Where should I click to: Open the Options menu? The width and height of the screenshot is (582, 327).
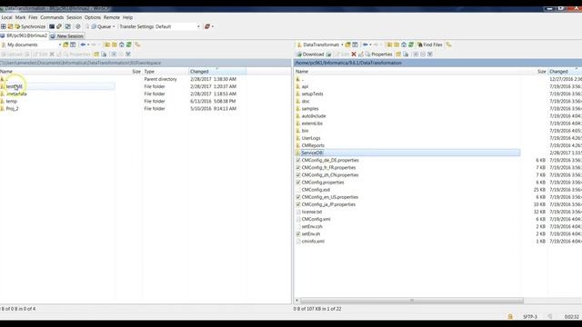point(93,17)
